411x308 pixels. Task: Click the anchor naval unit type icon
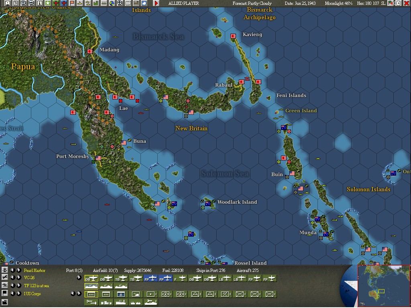(121, 294)
